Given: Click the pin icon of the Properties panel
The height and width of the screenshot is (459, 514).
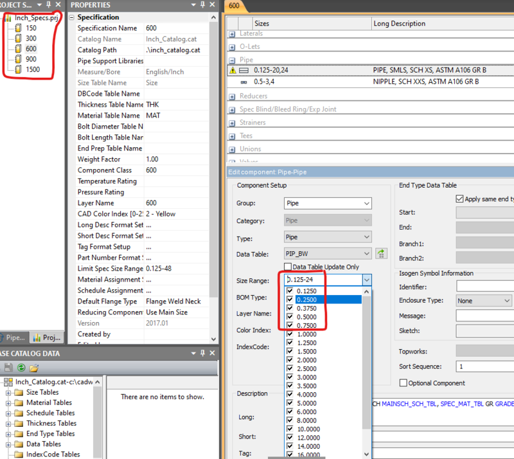Looking at the screenshot, I should (202, 5).
